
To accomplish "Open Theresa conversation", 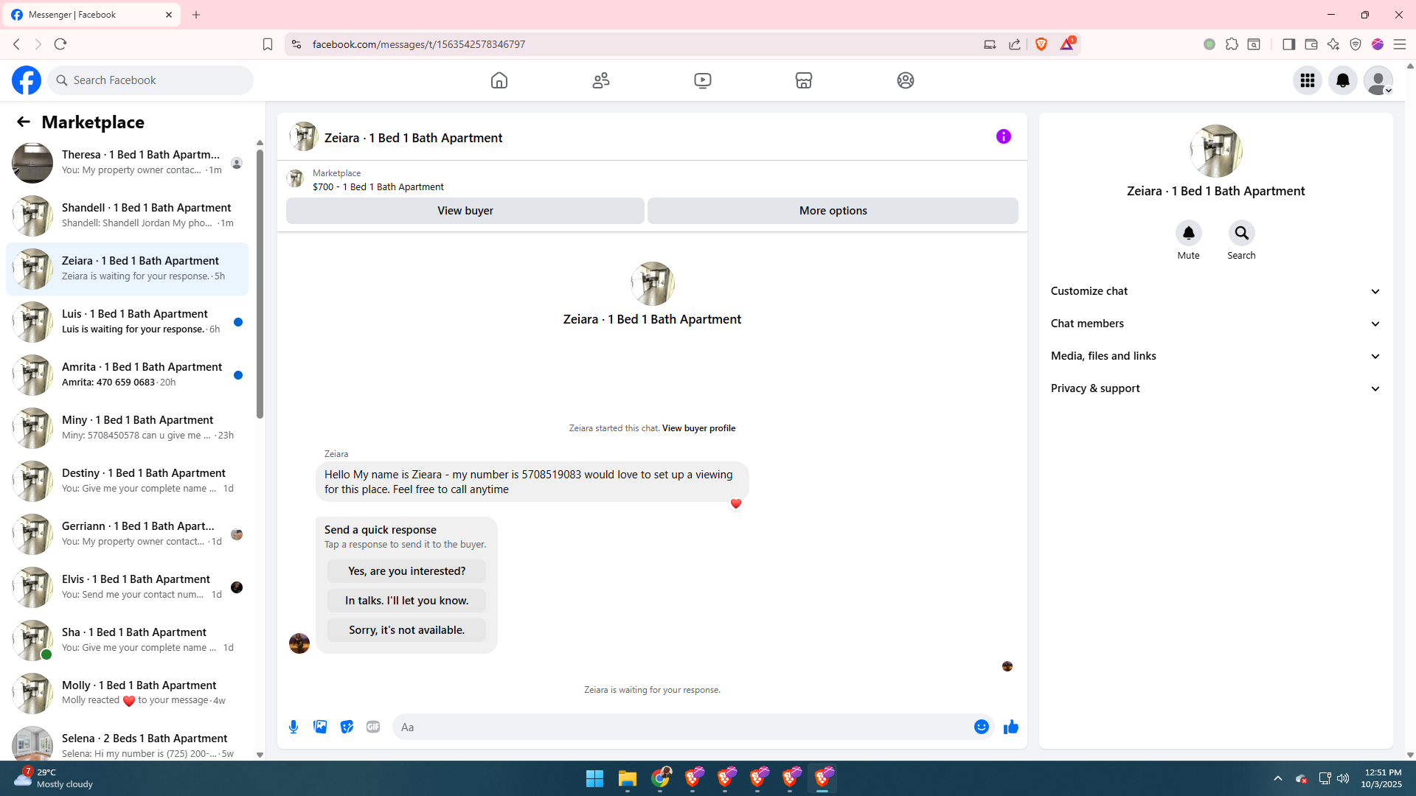I will coord(127,163).
